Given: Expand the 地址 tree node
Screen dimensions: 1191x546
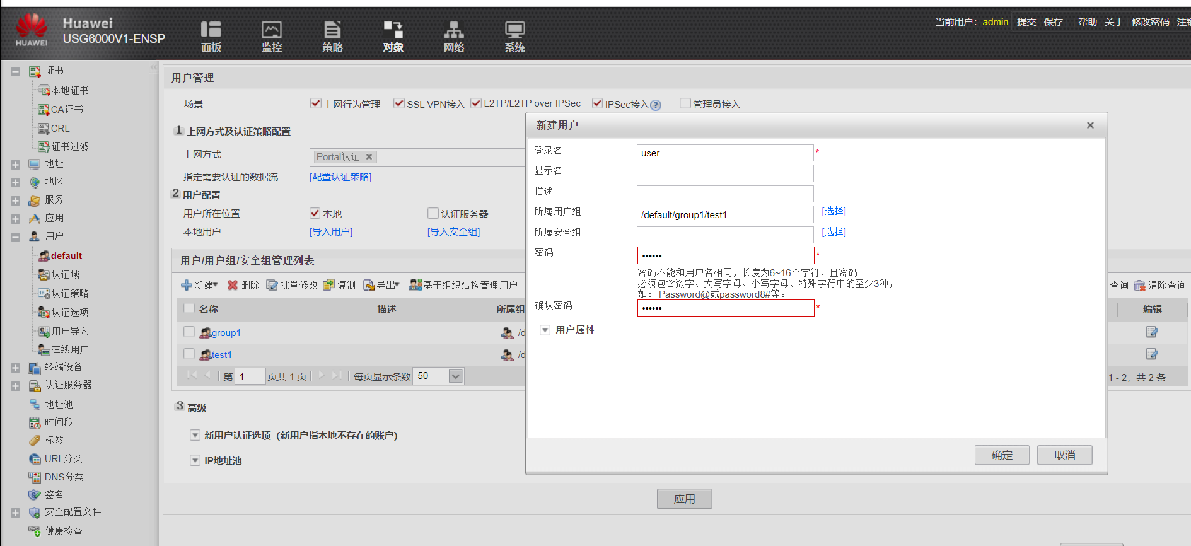Looking at the screenshot, I should [16, 165].
